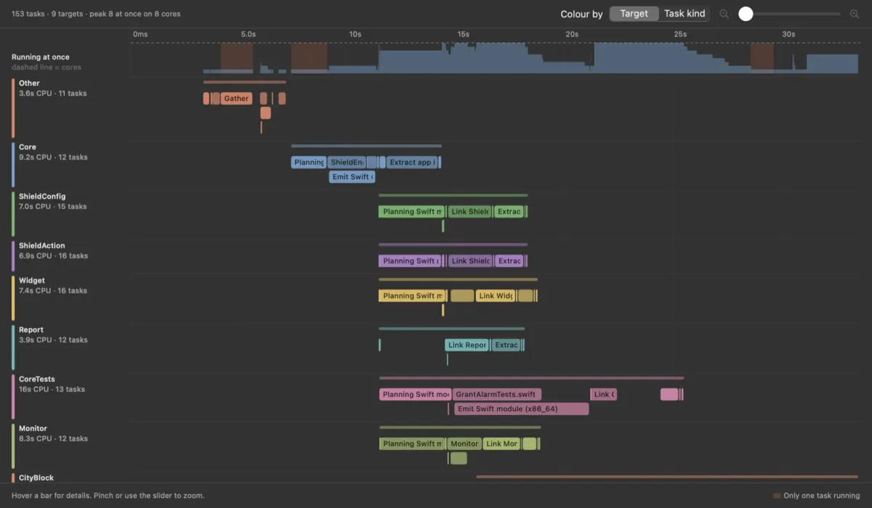
Task: Click the Emit Swift task under Core
Action: click(352, 177)
